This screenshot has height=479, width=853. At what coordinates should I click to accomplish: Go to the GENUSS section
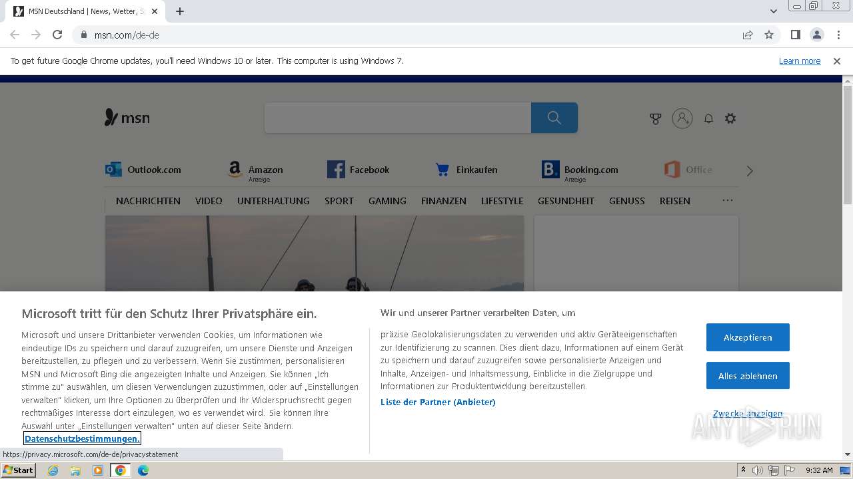pos(627,201)
